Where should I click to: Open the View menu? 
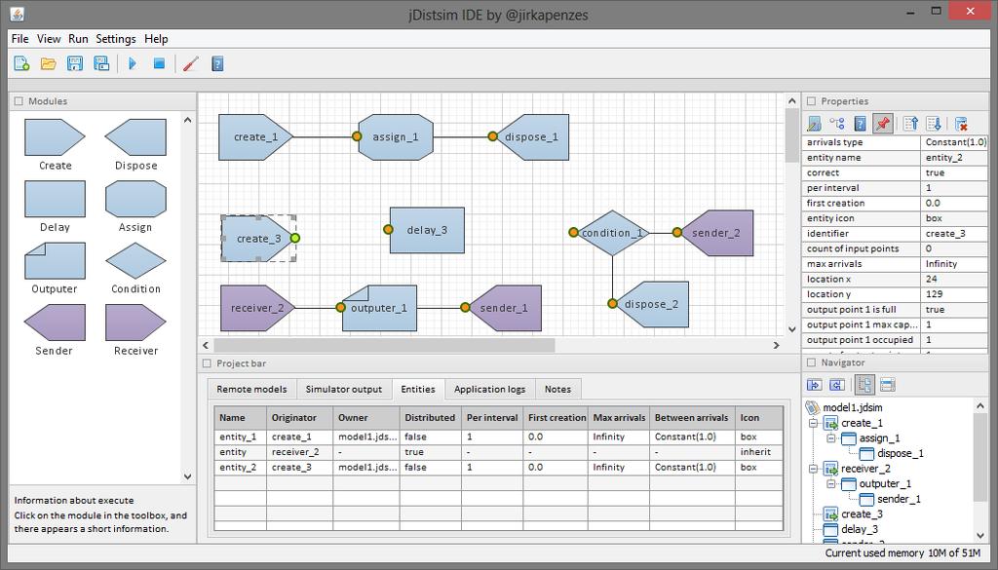click(49, 39)
